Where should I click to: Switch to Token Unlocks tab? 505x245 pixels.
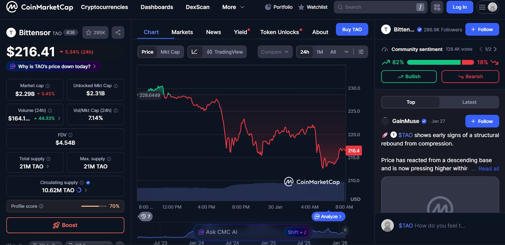280,32
